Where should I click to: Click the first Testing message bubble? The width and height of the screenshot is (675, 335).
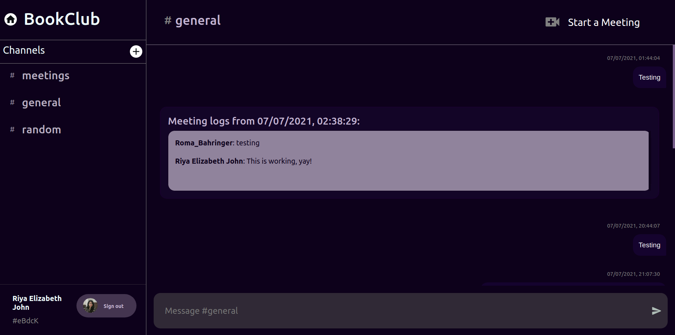[x=649, y=77]
